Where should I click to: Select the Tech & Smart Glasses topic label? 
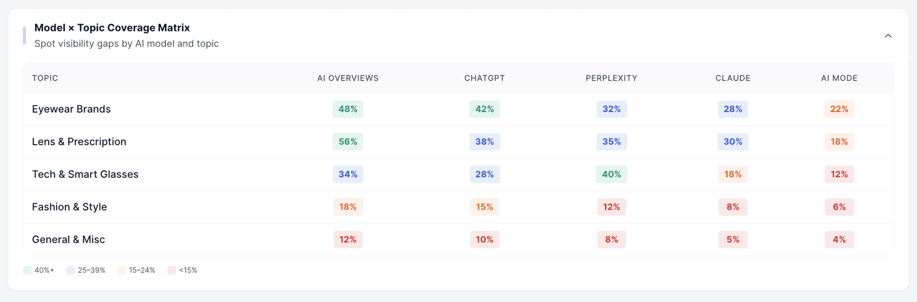click(x=85, y=174)
